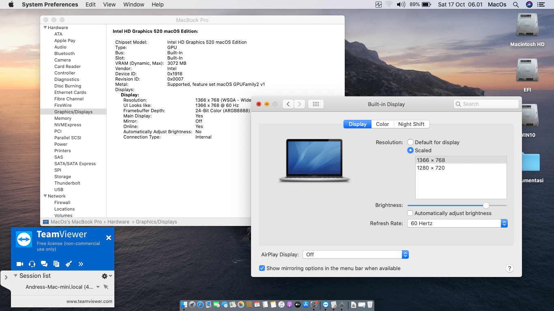Open the View menu
The image size is (554, 311).
[110, 4]
